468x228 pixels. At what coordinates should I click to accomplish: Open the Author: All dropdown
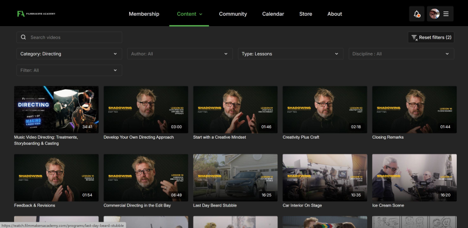[180, 54]
